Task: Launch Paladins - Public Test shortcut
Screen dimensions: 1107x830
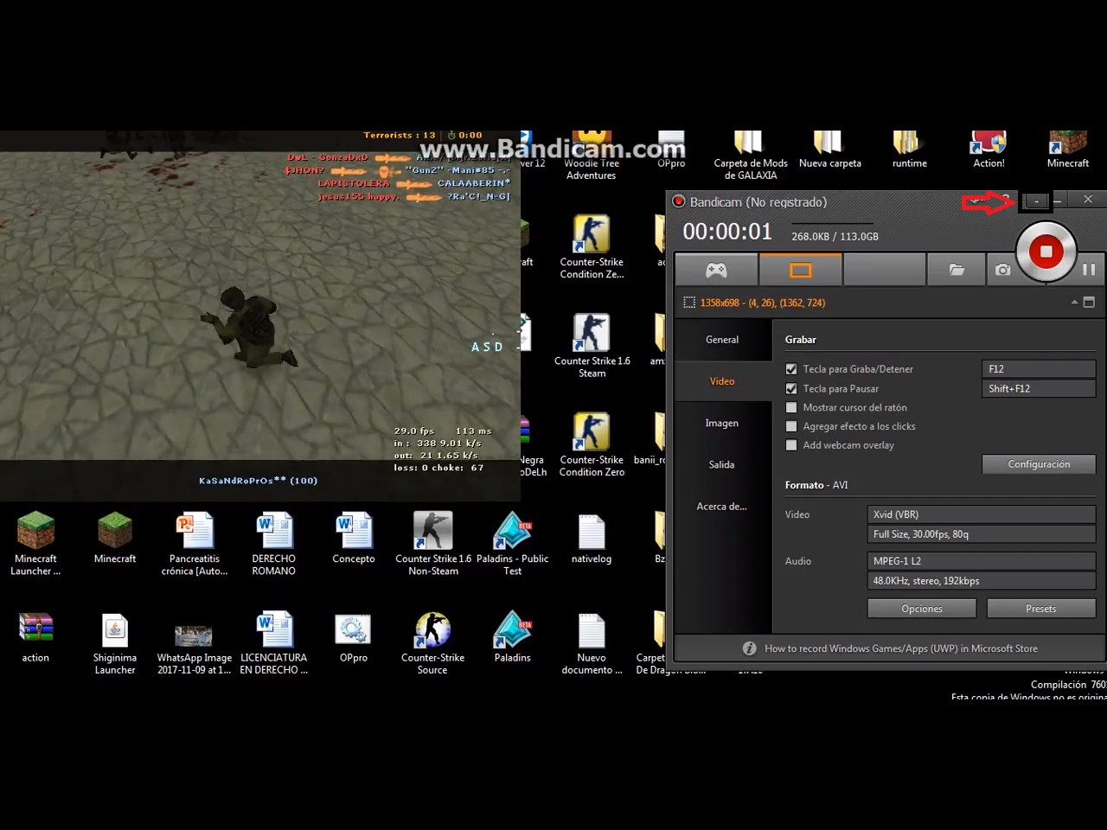Action: point(513,543)
